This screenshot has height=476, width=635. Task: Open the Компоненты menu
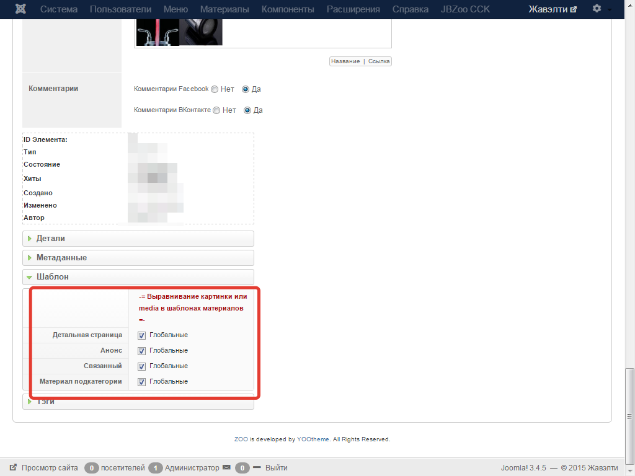click(x=288, y=9)
